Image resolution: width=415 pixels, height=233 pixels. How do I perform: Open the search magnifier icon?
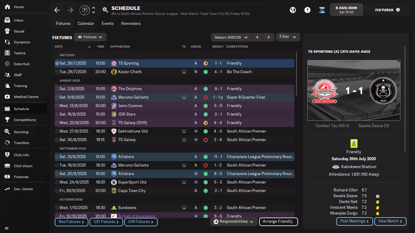[x=105, y=10]
